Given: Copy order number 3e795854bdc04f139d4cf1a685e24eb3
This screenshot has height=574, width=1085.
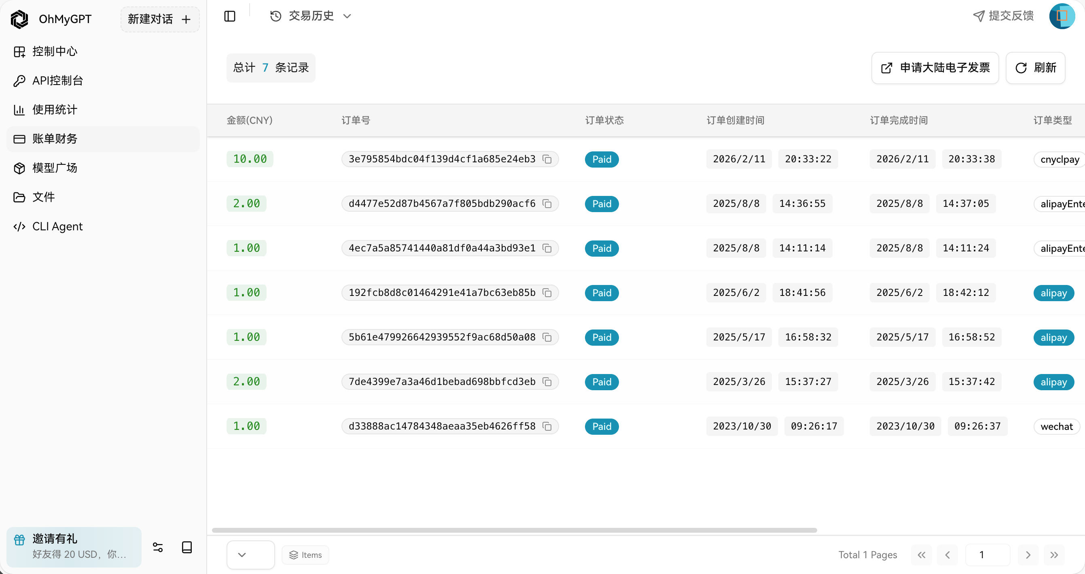Looking at the screenshot, I should click(547, 159).
